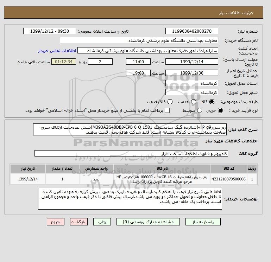Click the ردیف column header
This screenshot has width=271, height=262.
252,168
